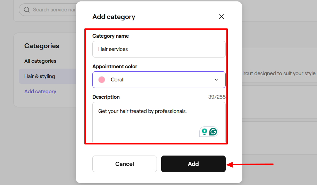317x185 pixels.
Task: Open the Grammarly lightbulb suggestions icon
Action: click(205, 132)
